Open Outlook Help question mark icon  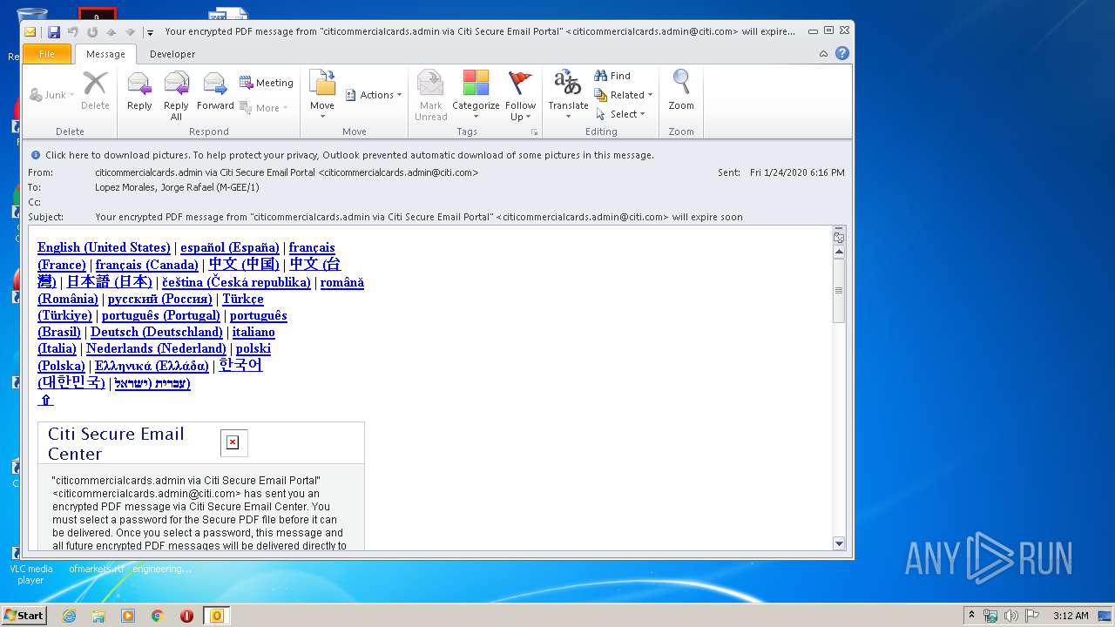coord(841,53)
